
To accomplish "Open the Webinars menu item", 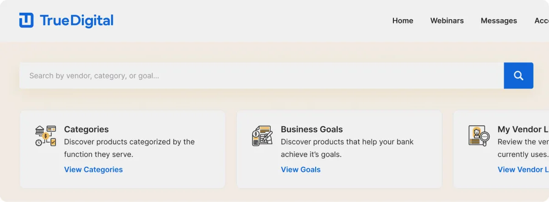I will [x=447, y=21].
